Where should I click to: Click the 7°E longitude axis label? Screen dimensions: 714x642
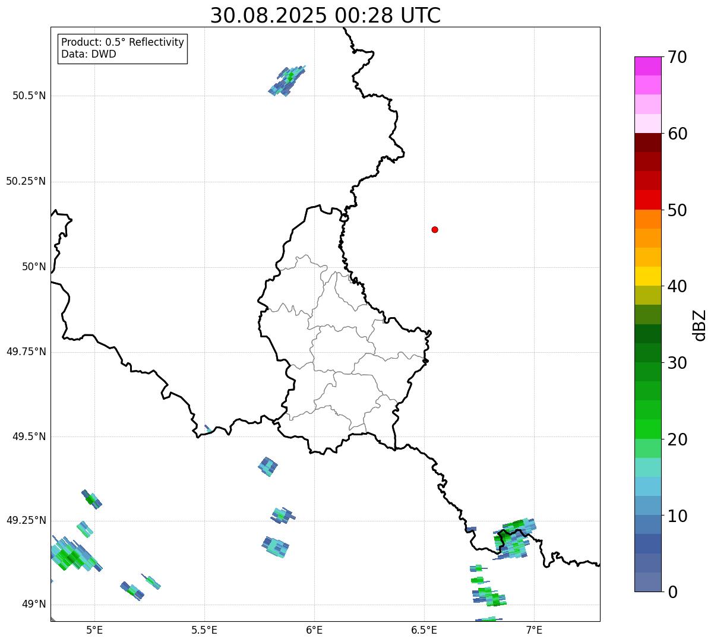click(535, 630)
